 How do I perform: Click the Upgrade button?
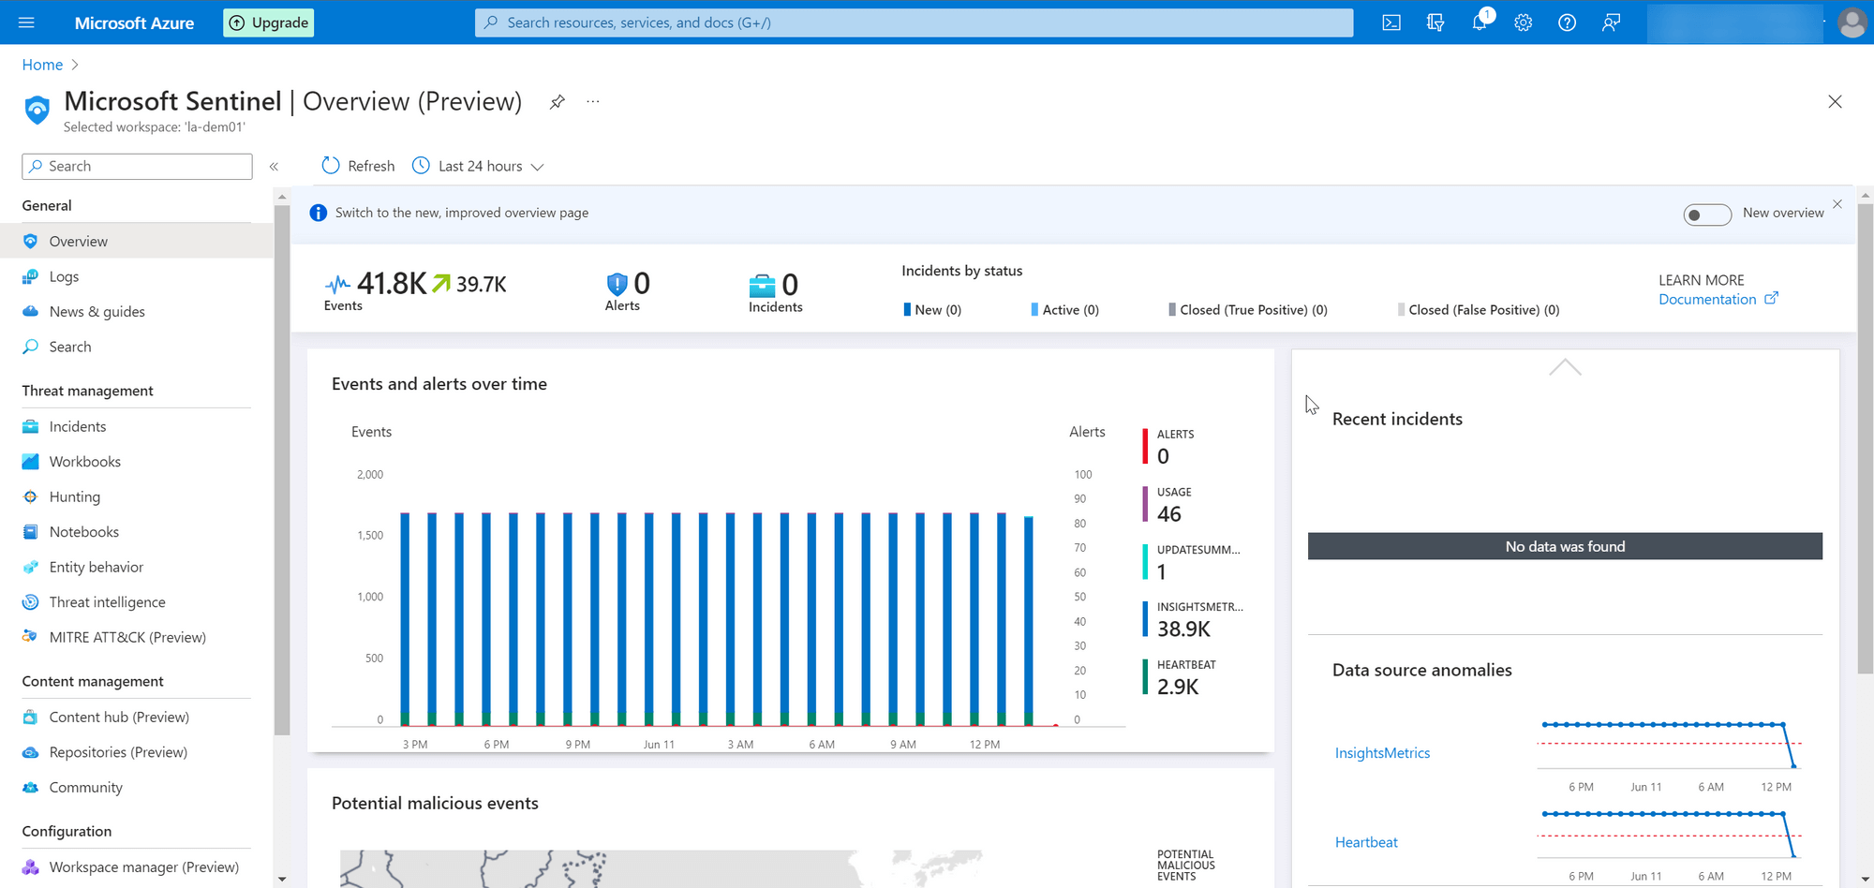268,22
